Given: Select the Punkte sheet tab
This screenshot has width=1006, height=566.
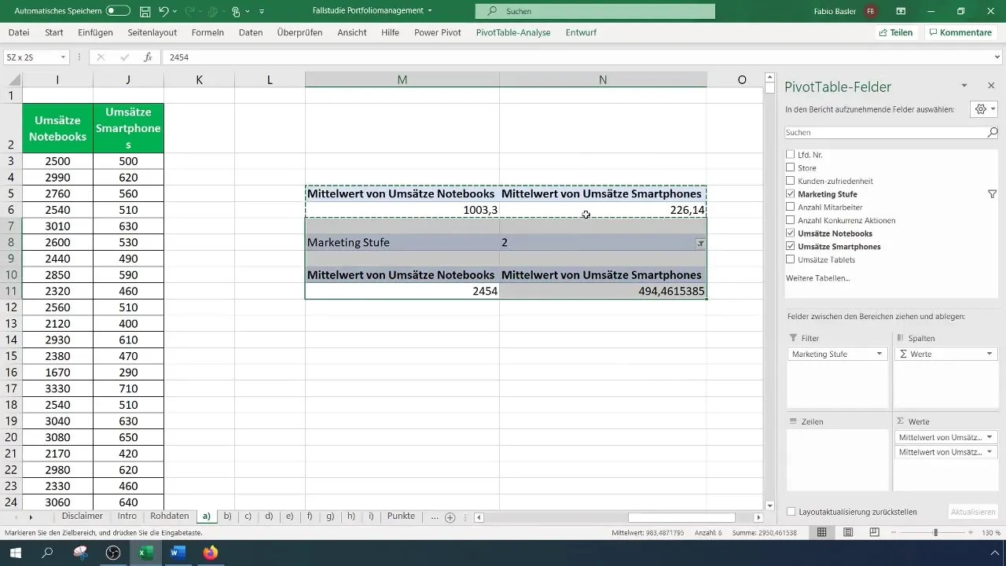Looking at the screenshot, I should tap(401, 516).
